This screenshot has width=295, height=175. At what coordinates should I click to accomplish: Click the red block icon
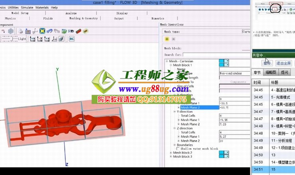(x=78, y=31)
